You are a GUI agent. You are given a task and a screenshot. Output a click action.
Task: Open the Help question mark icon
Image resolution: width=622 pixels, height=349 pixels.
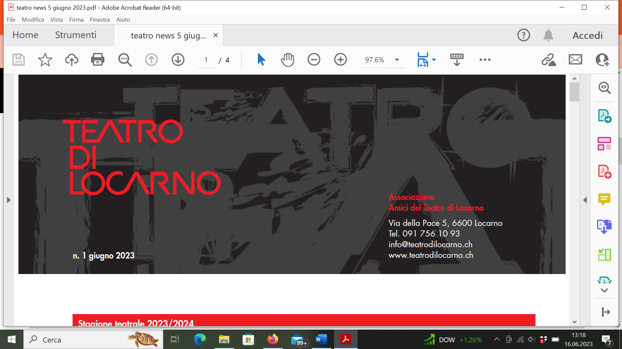(x=524, y=35)
